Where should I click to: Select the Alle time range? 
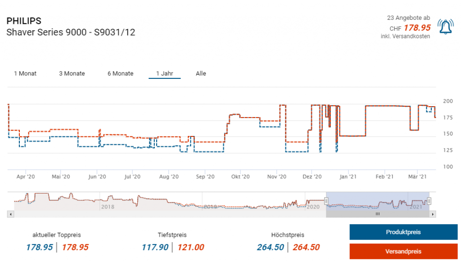[201, 73]
